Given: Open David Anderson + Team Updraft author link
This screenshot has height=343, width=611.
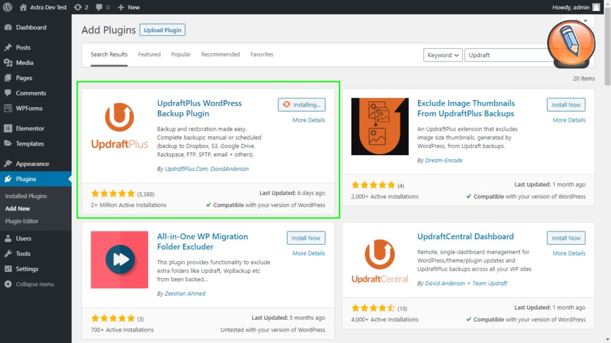Looking at the screenshot, I should coord(466,283).
